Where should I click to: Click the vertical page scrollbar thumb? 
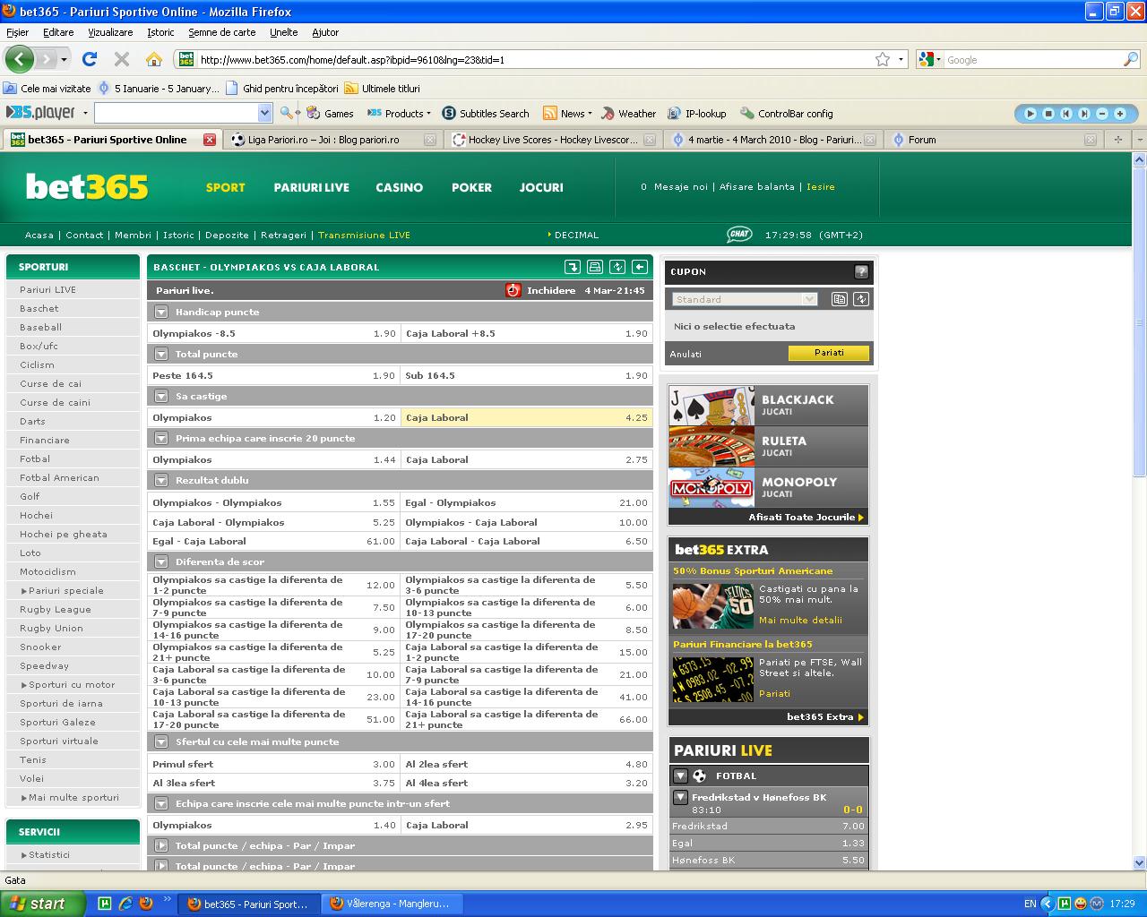click(x=1140, y=322)
